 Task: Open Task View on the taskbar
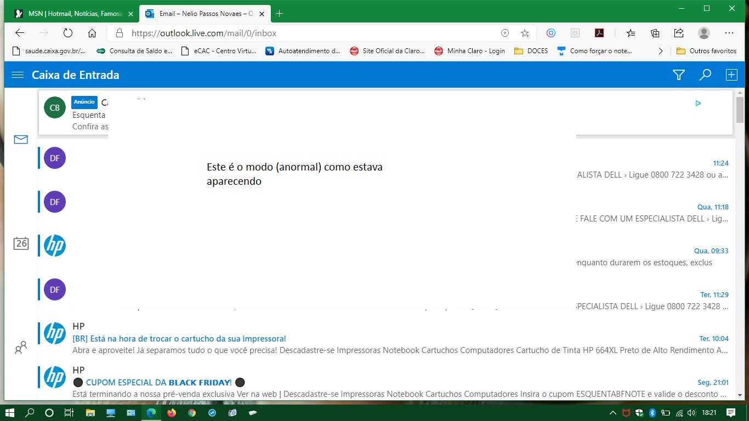point(69,413)
